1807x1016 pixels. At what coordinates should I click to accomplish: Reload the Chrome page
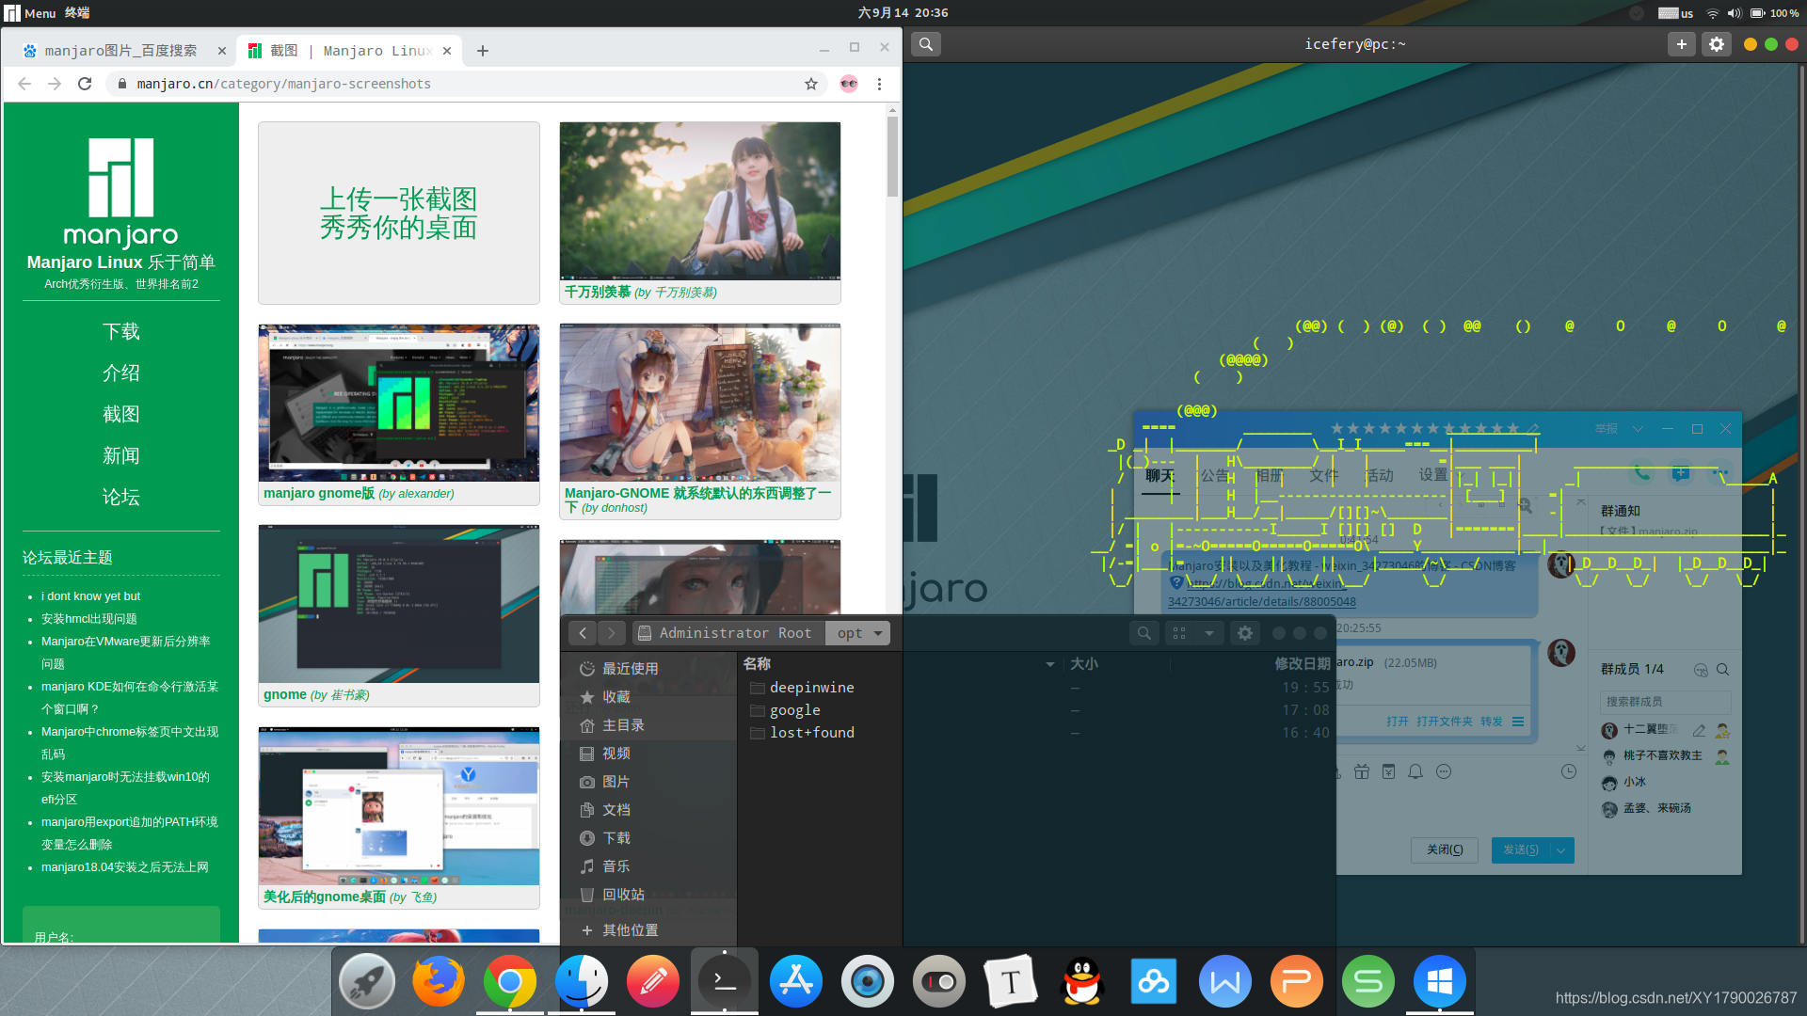pyautogui.click(x=85, y=84)
